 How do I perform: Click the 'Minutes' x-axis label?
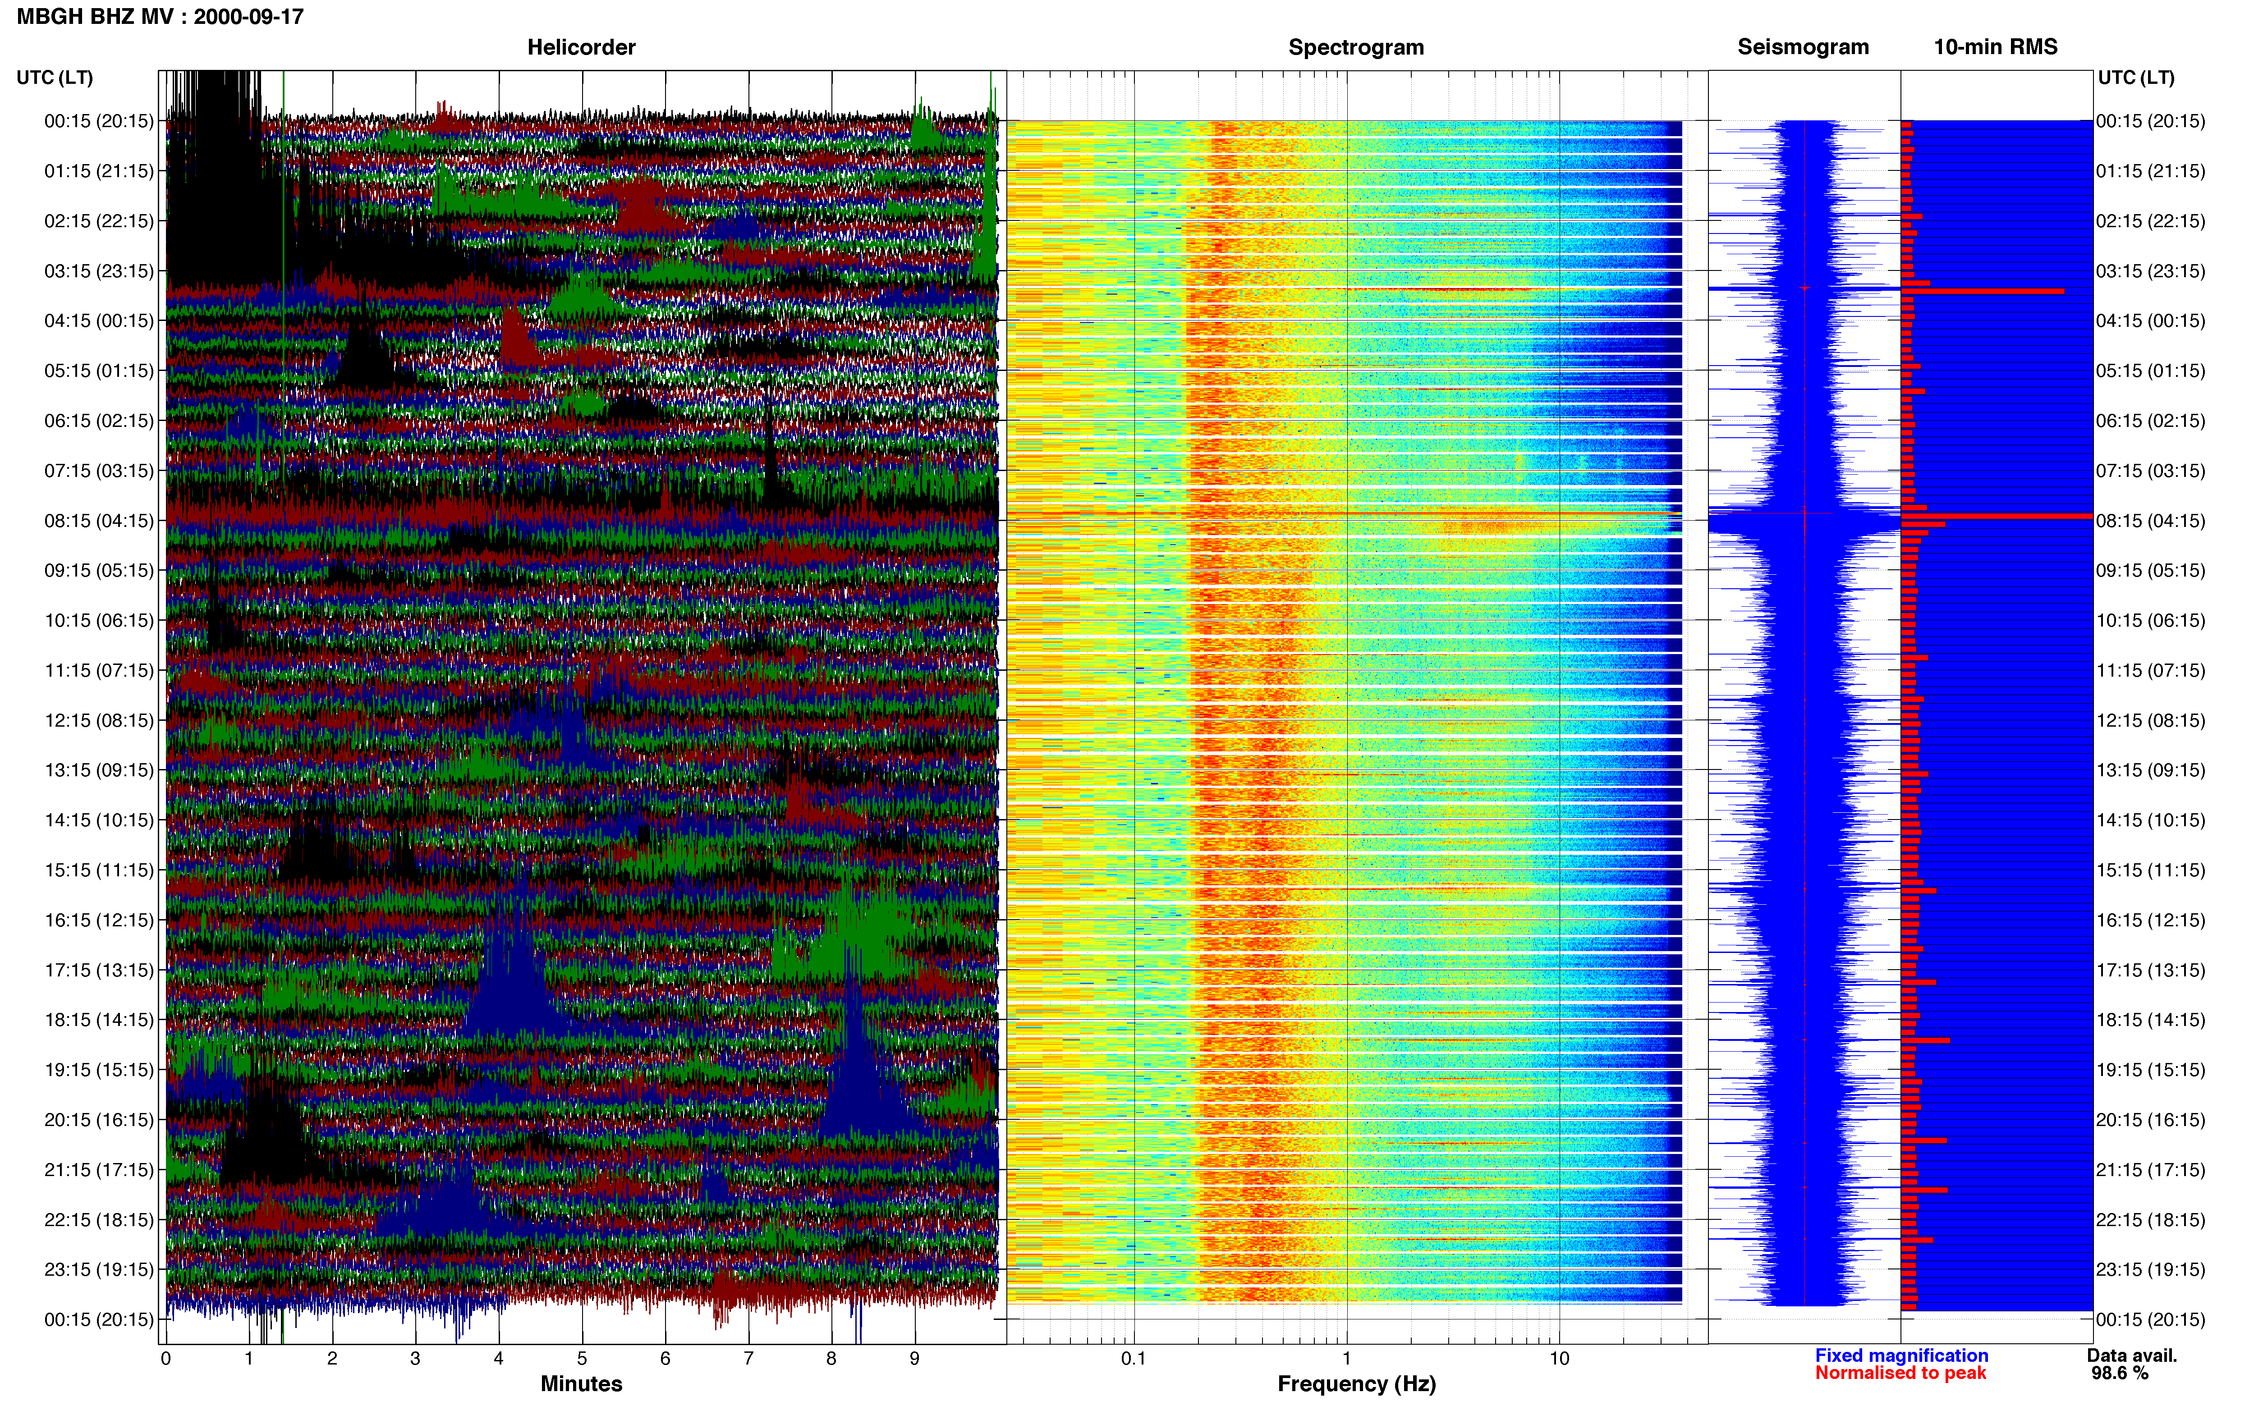(x=581, y=1383)
